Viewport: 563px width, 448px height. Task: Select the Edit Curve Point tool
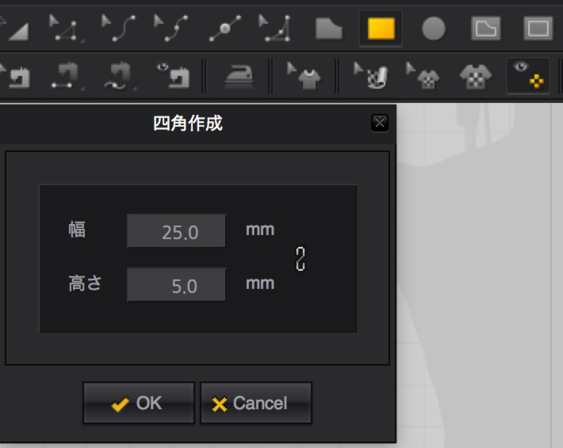171,28
